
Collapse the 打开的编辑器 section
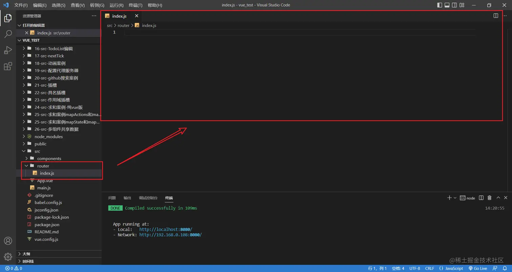coord(59,25)
